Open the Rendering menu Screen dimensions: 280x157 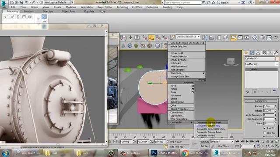122,7
